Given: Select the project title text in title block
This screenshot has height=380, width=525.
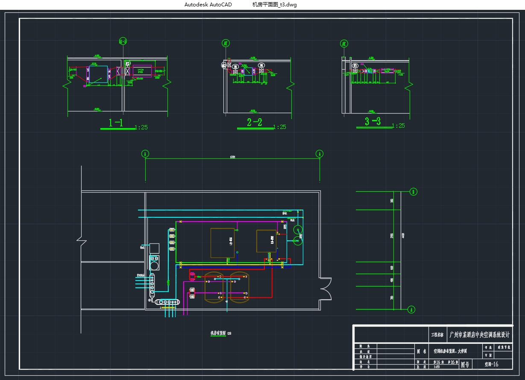Looking at the screenshot, I should pyautogui.click(x=479, y=334).
